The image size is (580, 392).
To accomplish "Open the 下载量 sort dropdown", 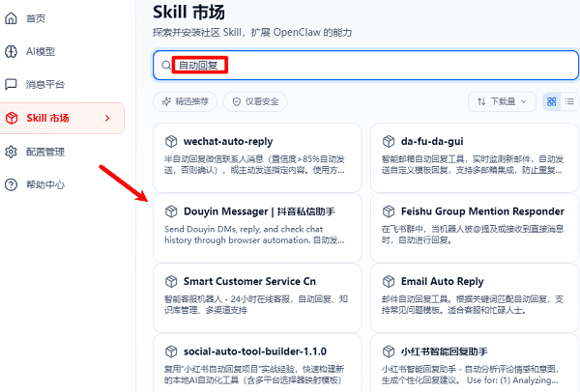I will pos(501,101).
